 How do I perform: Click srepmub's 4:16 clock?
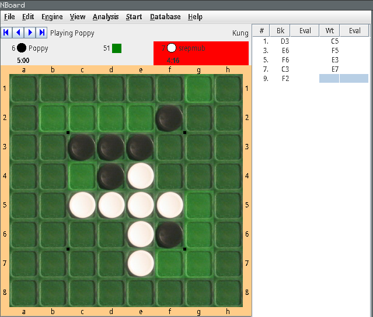[173, 61]
